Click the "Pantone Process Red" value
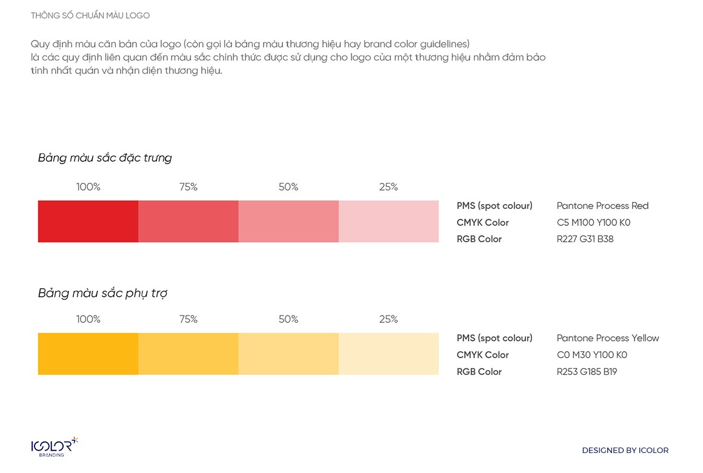Screen dimensions: 703x473 tap(602, 206)
